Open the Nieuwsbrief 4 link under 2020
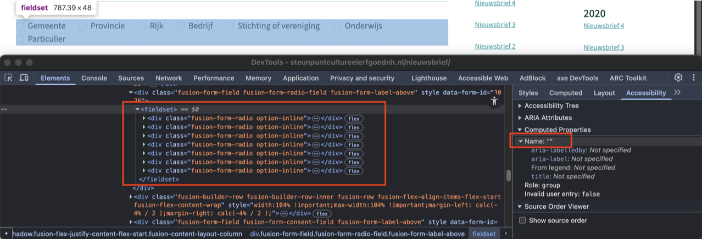 point(603,26)
